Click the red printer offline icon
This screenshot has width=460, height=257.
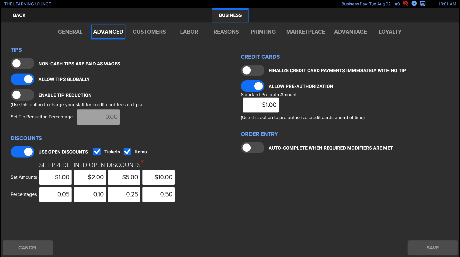tap(405, 4)
